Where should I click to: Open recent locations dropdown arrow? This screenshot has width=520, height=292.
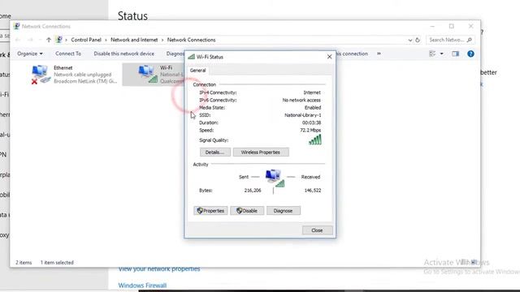pyautogui.click(x=40, y=40)
